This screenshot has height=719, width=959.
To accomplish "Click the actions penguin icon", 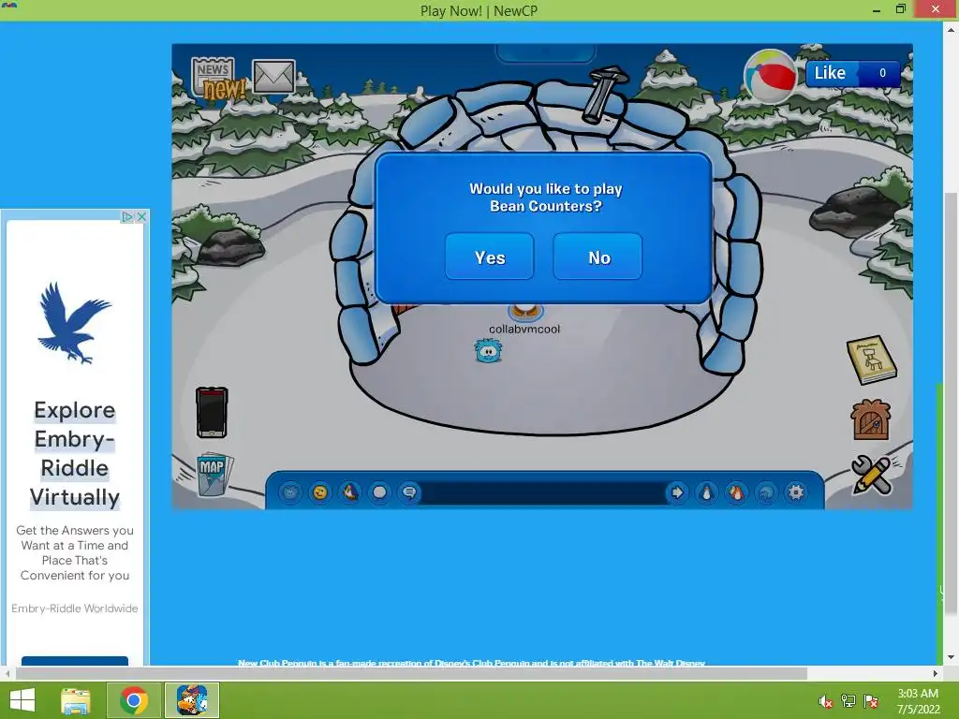I will click(350, 492).
